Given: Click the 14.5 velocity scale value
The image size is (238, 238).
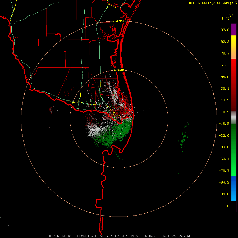Looking at the screenshot, I should [x=225, y=100].
